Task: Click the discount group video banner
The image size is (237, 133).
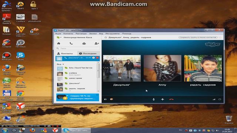Action: [x=78, y=97]
